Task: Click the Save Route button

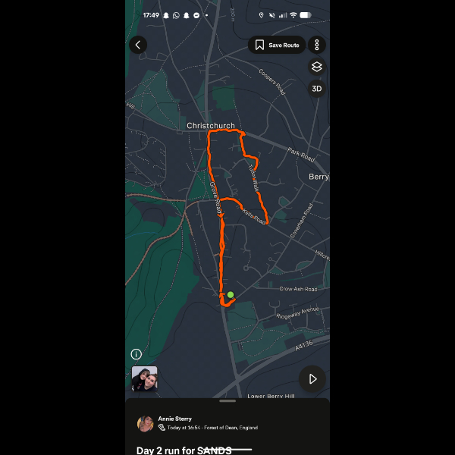Action: tap(277, 45)
